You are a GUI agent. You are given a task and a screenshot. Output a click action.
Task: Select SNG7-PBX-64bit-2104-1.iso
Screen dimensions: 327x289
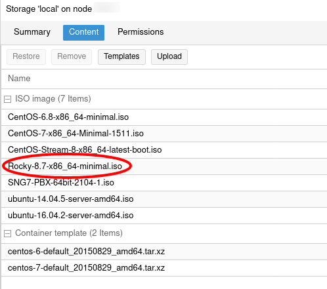click(164, 183)
